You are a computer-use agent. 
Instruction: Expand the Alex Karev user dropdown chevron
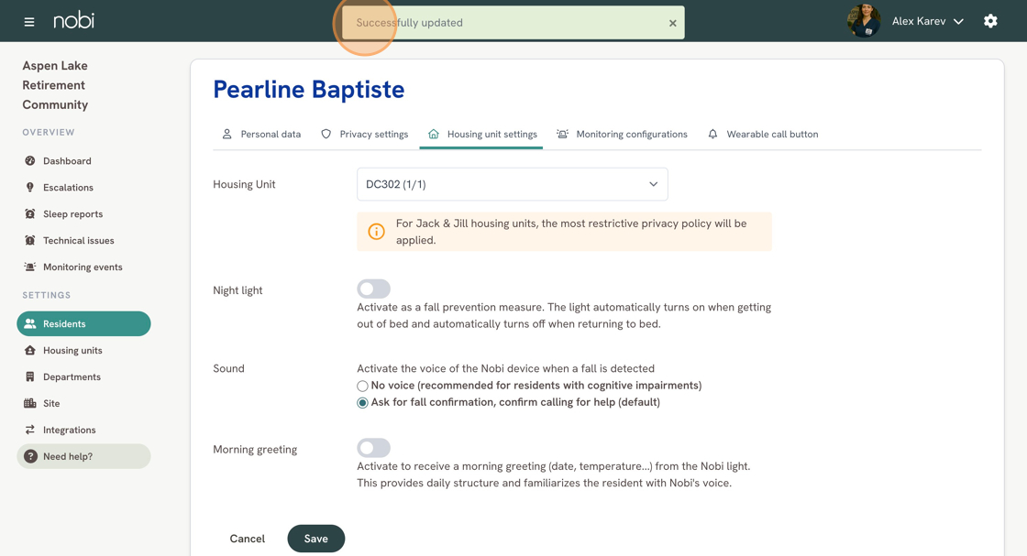click(958, 22)
